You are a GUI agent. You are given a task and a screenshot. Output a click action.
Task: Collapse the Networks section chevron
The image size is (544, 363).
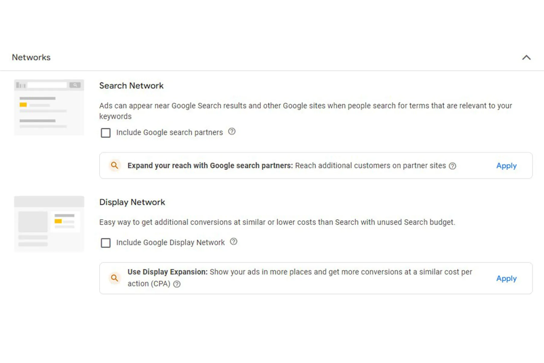click(526, 57)
